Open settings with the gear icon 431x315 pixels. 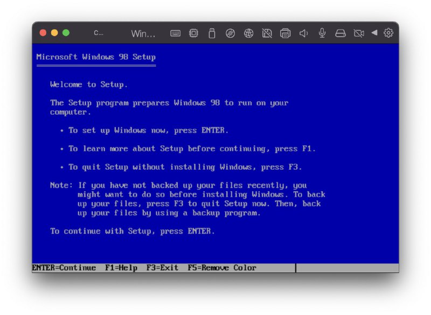(388, 33)
